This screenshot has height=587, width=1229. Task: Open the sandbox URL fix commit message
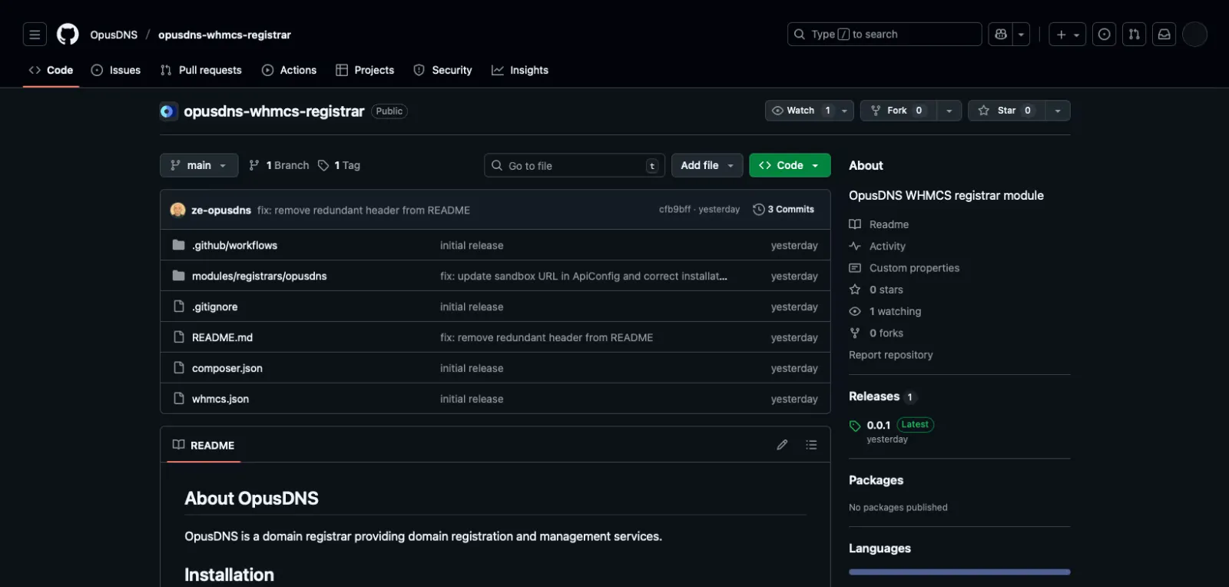tap(584, 276)
